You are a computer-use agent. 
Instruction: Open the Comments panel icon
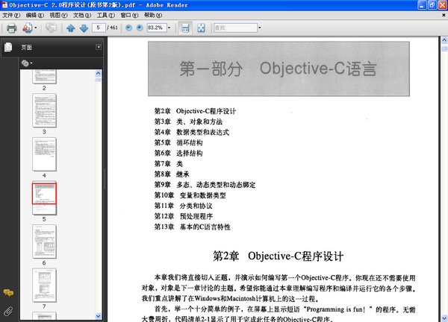(8, 293)
